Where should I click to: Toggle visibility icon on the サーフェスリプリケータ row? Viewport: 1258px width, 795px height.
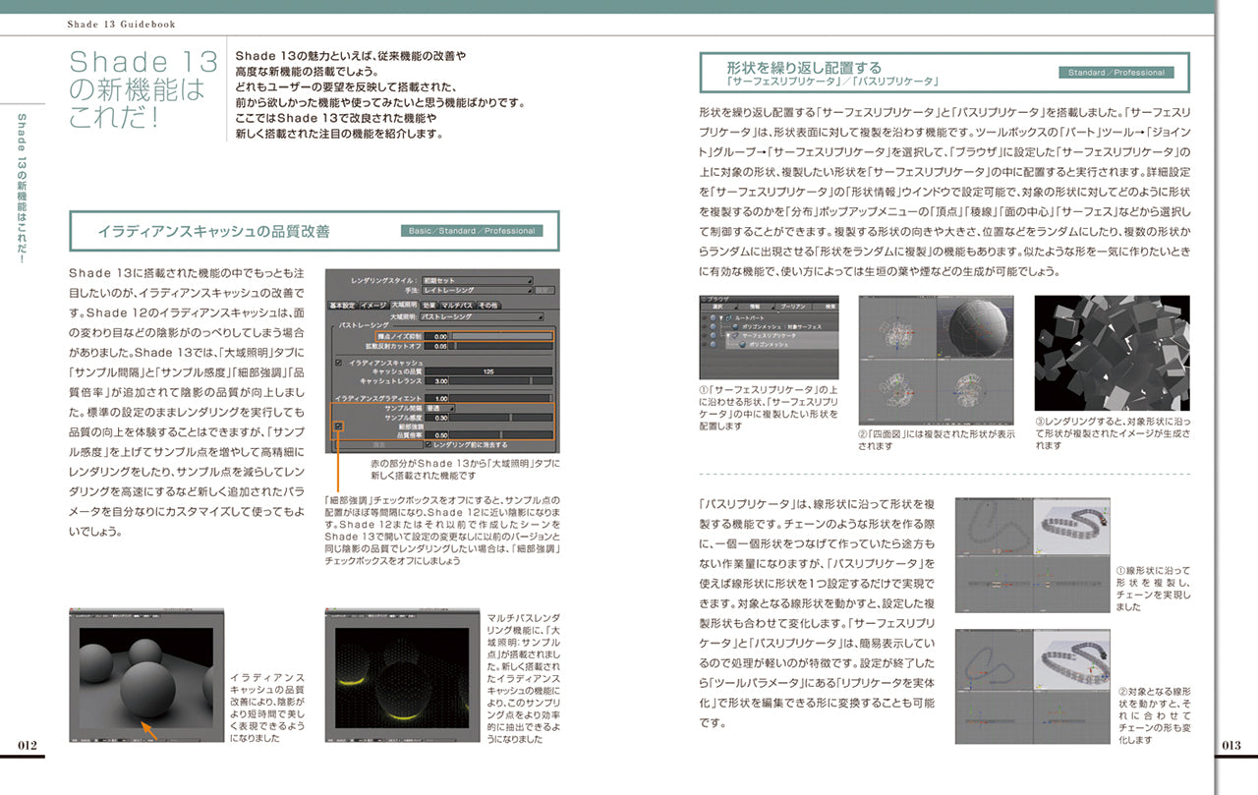(714, 335)
